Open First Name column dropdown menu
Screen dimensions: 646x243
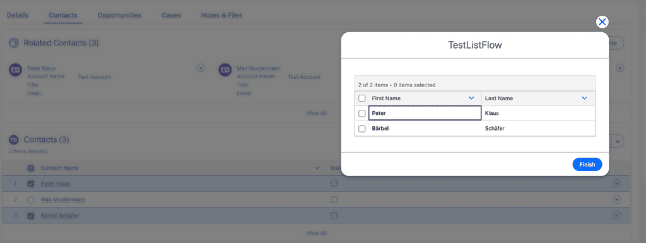pos(471,98)
